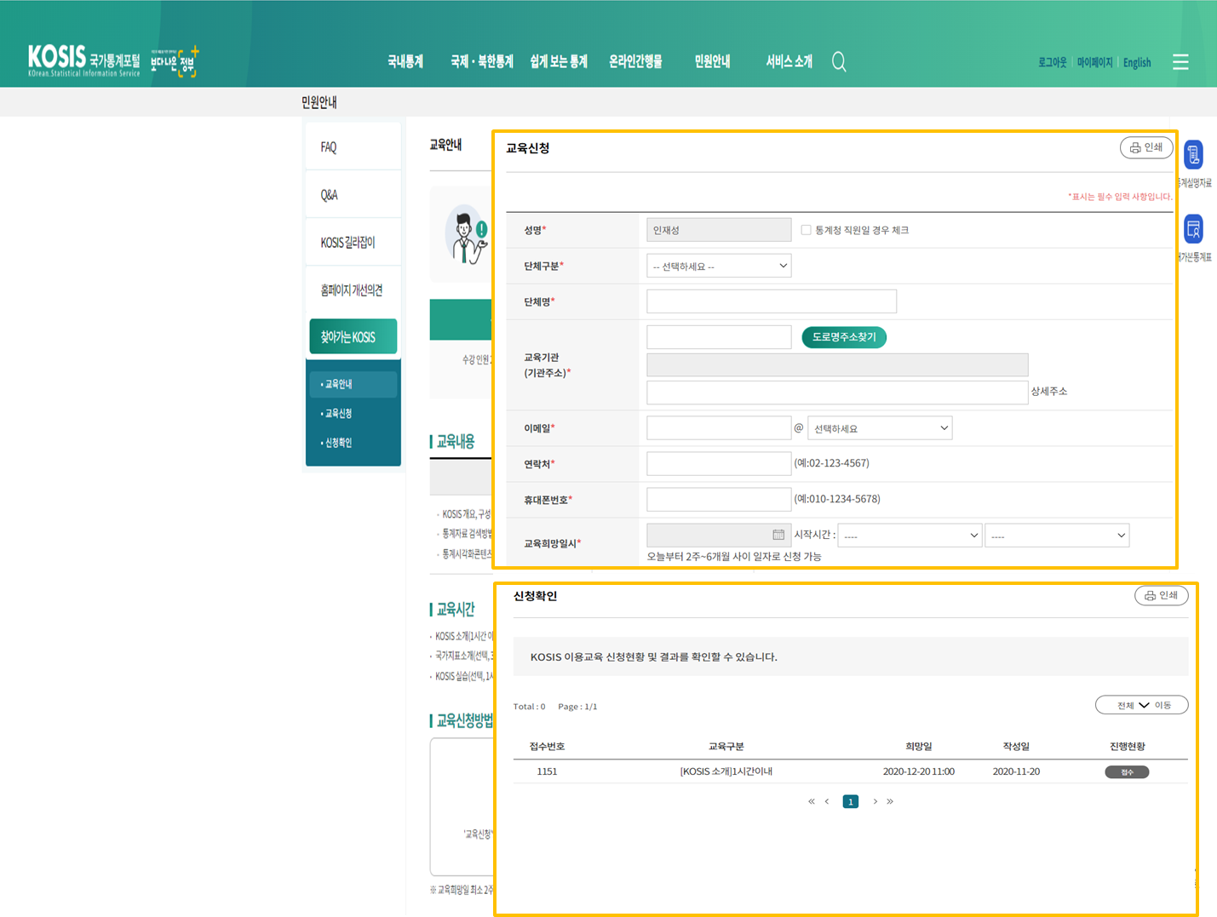Click 희망일 value 2020-12-20 11:00
Screen dimensions: 1217x917
919,771
